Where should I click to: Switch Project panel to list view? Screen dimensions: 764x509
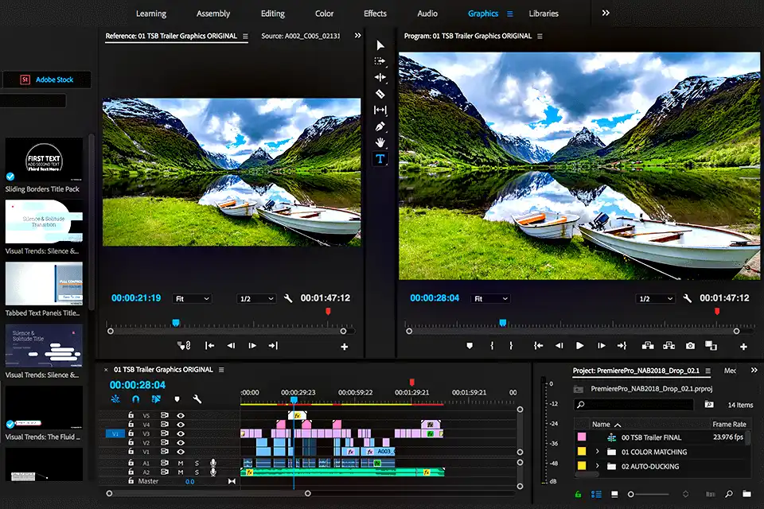(596, 494)
